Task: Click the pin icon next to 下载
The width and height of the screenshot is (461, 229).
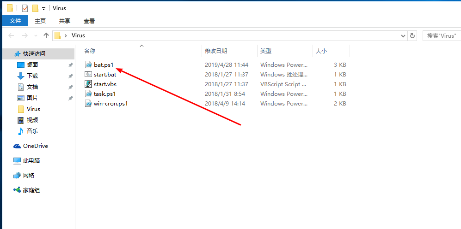Action: 71,76
